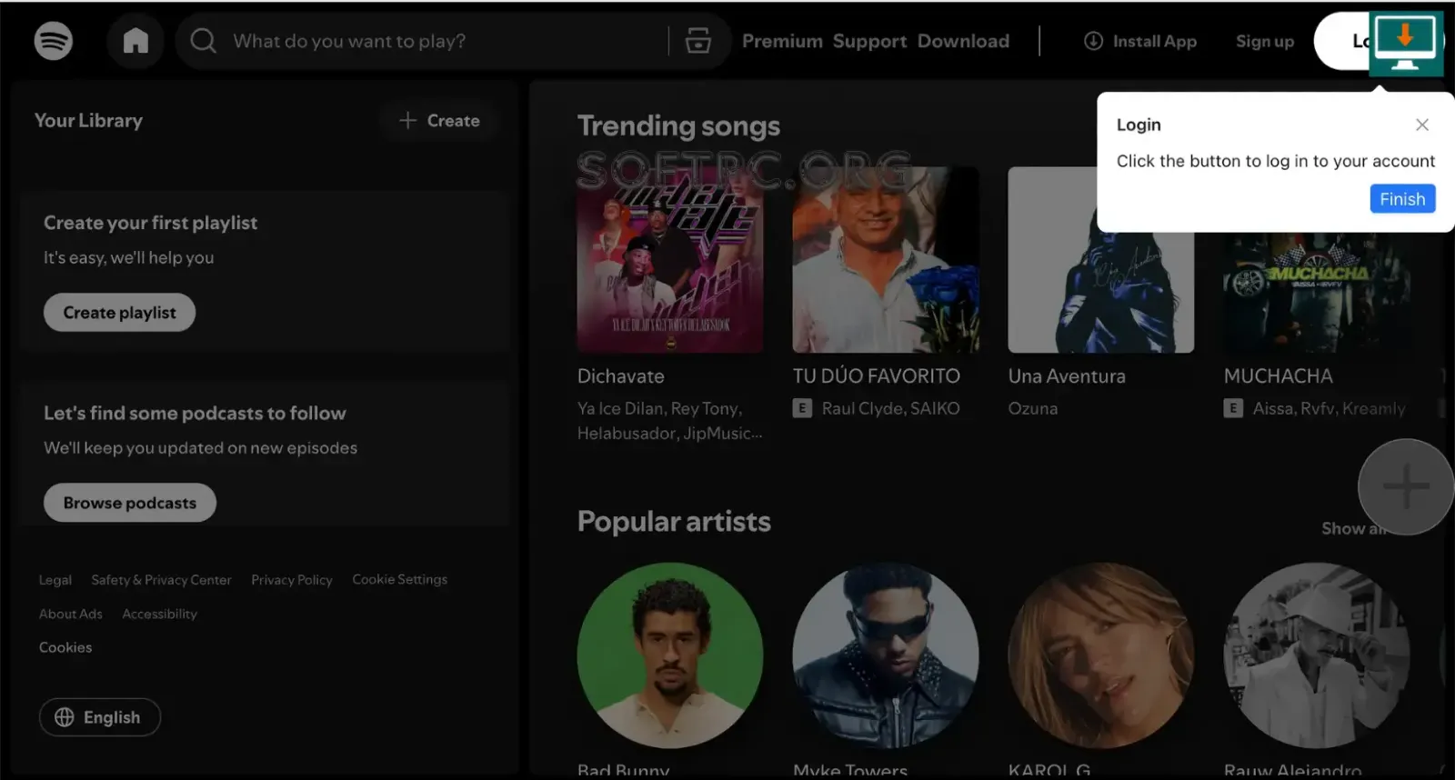Click the Dichavate song title
The height and width of the screenshot is (780, 1455).
tap(621, 376)
